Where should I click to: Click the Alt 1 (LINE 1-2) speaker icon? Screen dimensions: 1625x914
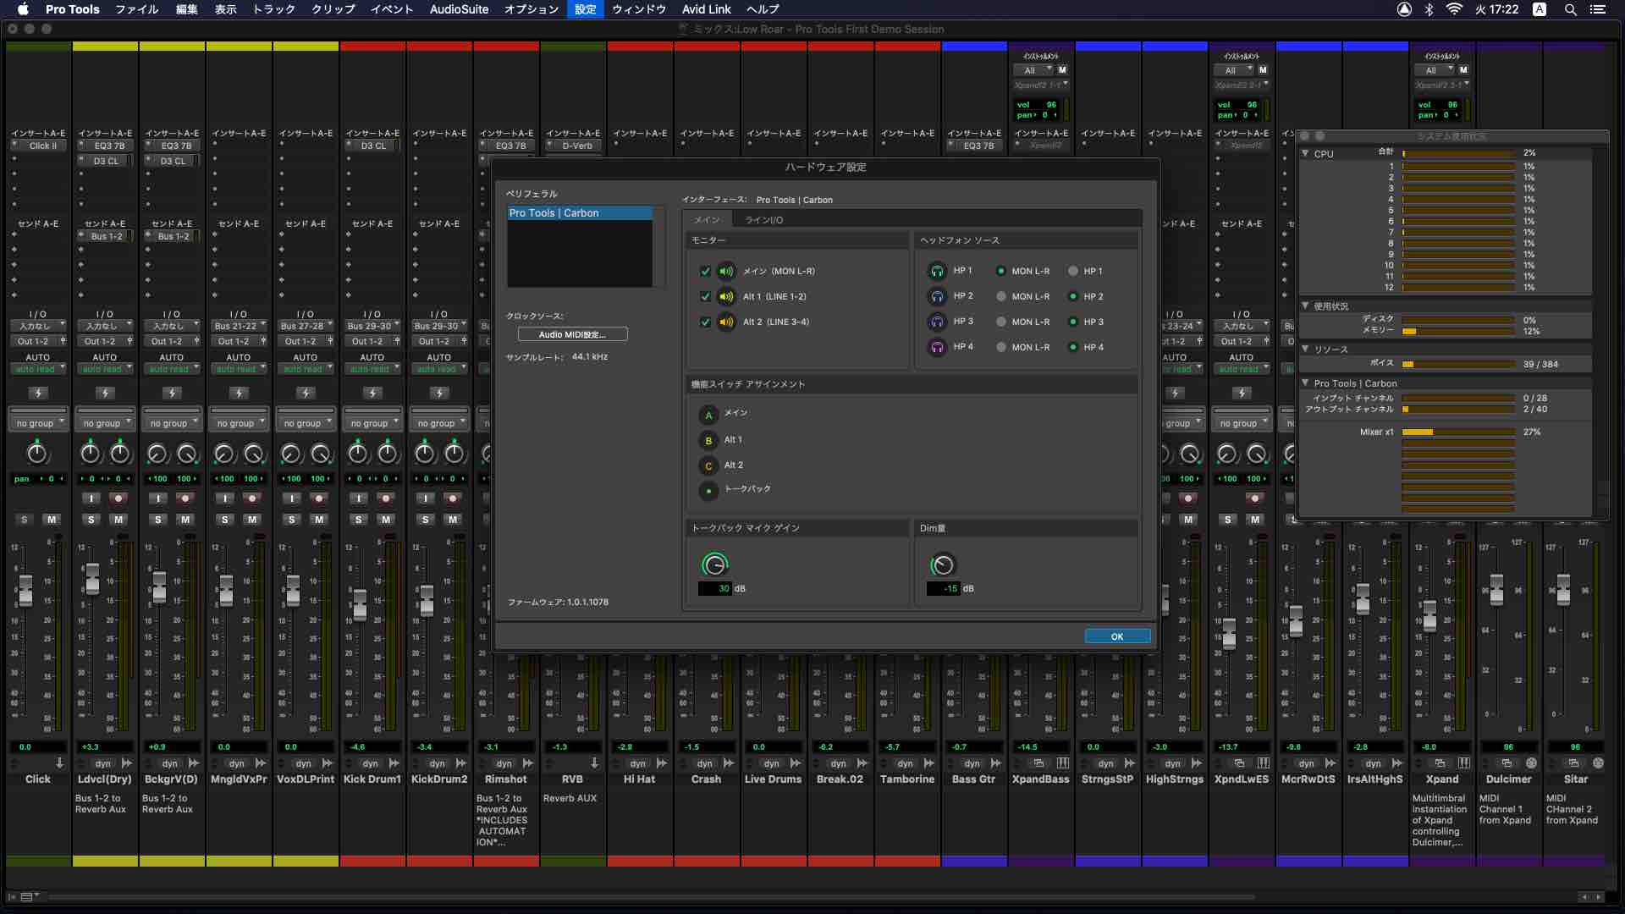click(x=726, y=297)
